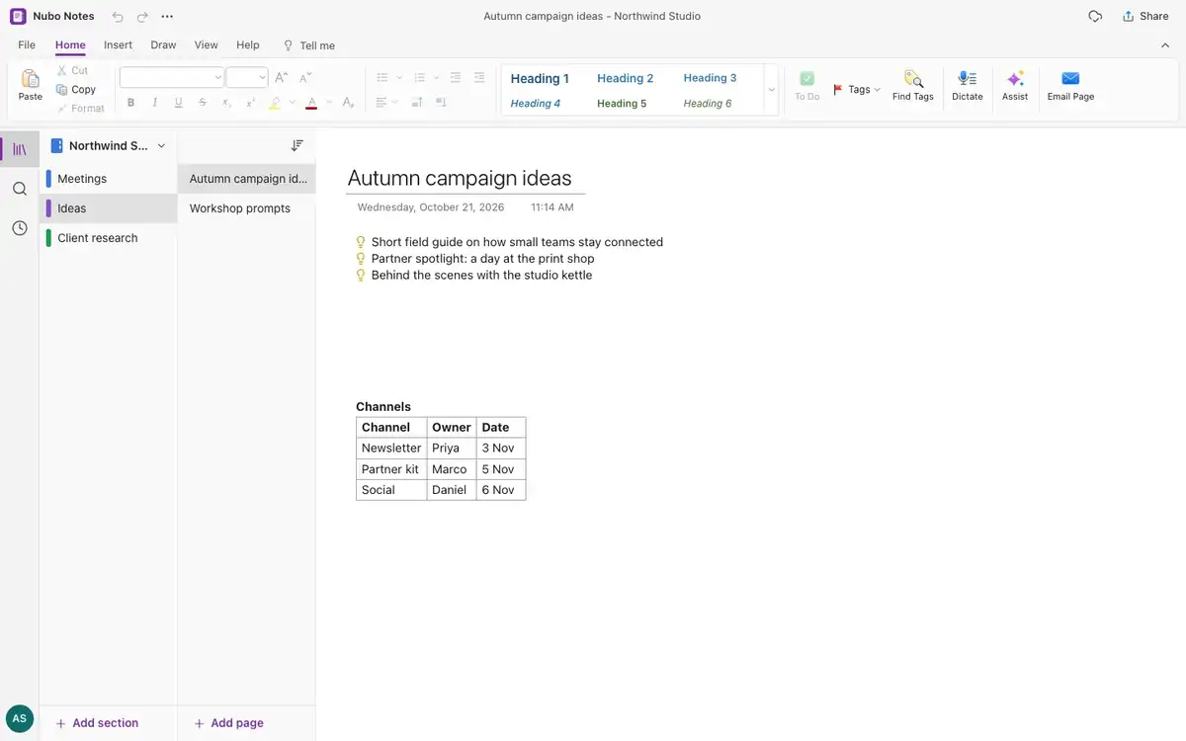Open the Tags dropdown
Viewport: 1186px width, 741px height.
pos(857,89)
